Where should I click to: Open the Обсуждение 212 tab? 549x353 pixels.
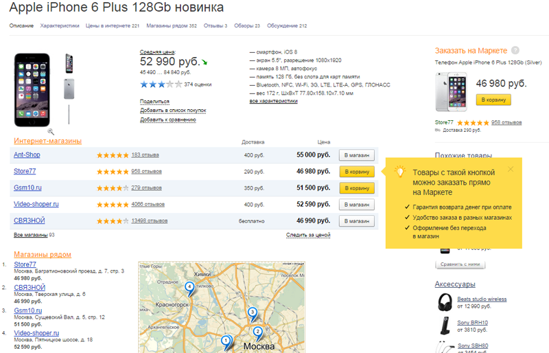click(x=287, y=25)
